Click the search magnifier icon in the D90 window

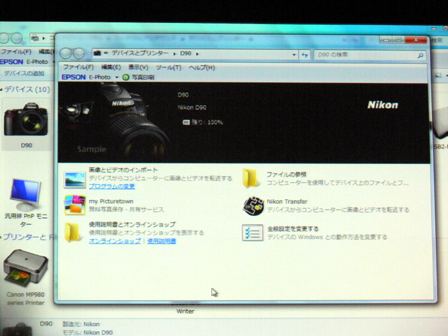[420, 55]
